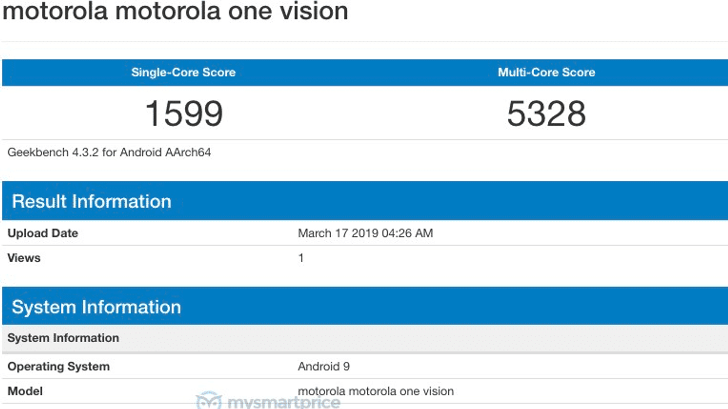Click the Result Information section header
Viewport: 728px width, 409px height.
coord(91,201)
